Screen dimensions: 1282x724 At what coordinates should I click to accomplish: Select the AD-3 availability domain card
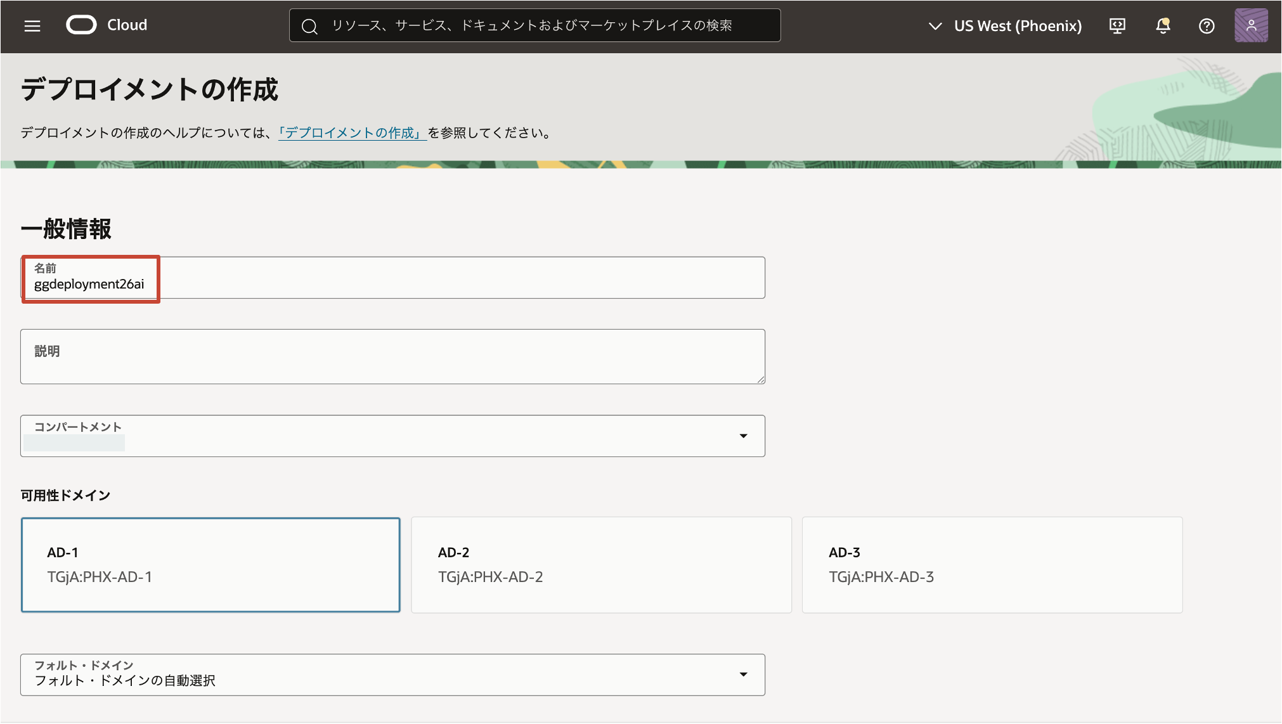(992, 565)
